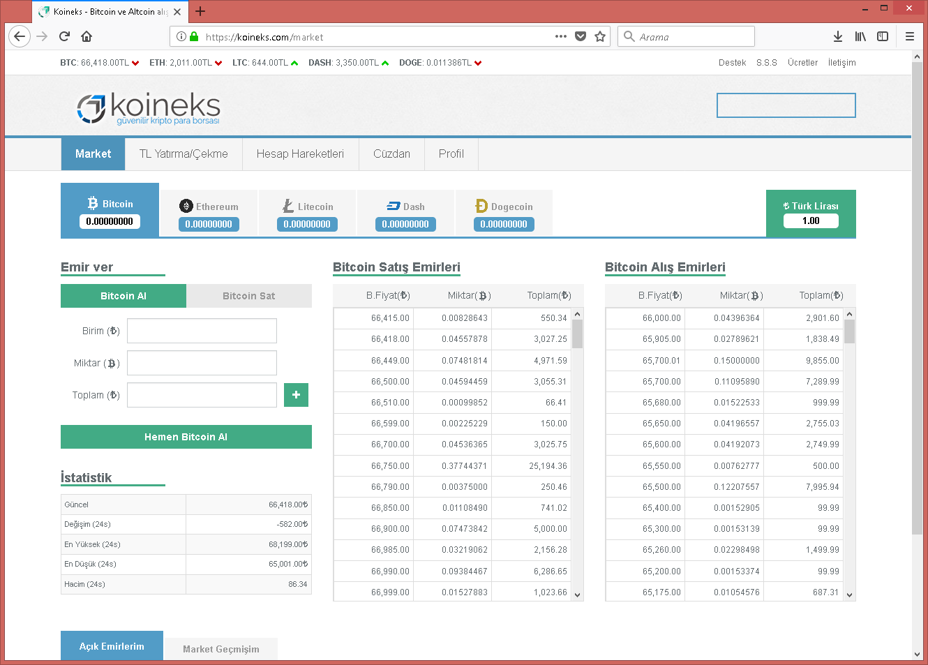Open the browser home page icon

[x=87, y=36]
